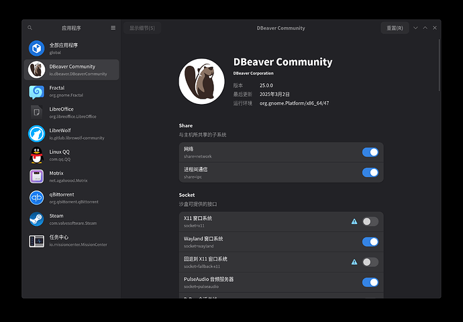Click the downward chevron in title bar
Viewport: 463px width, 322px height.
click(x=415, y=28)
